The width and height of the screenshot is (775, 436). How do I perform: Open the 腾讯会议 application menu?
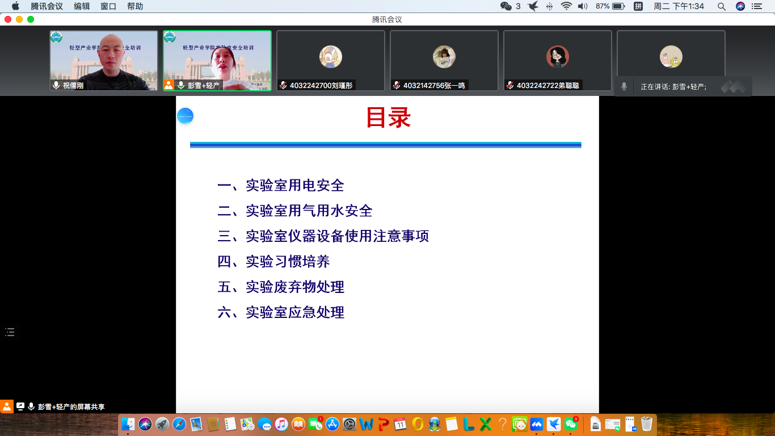click(47, 6)
